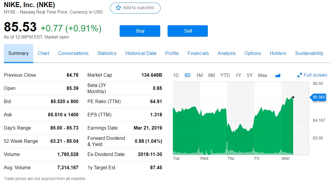331x183 pixels.
Task: Set chart range to 1D
Action: pos(176,75)
